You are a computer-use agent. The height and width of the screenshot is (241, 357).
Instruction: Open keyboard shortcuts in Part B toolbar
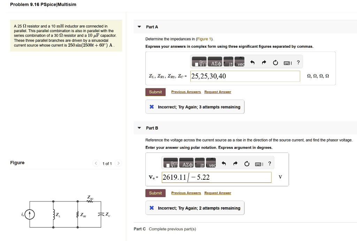pos(259,164)
